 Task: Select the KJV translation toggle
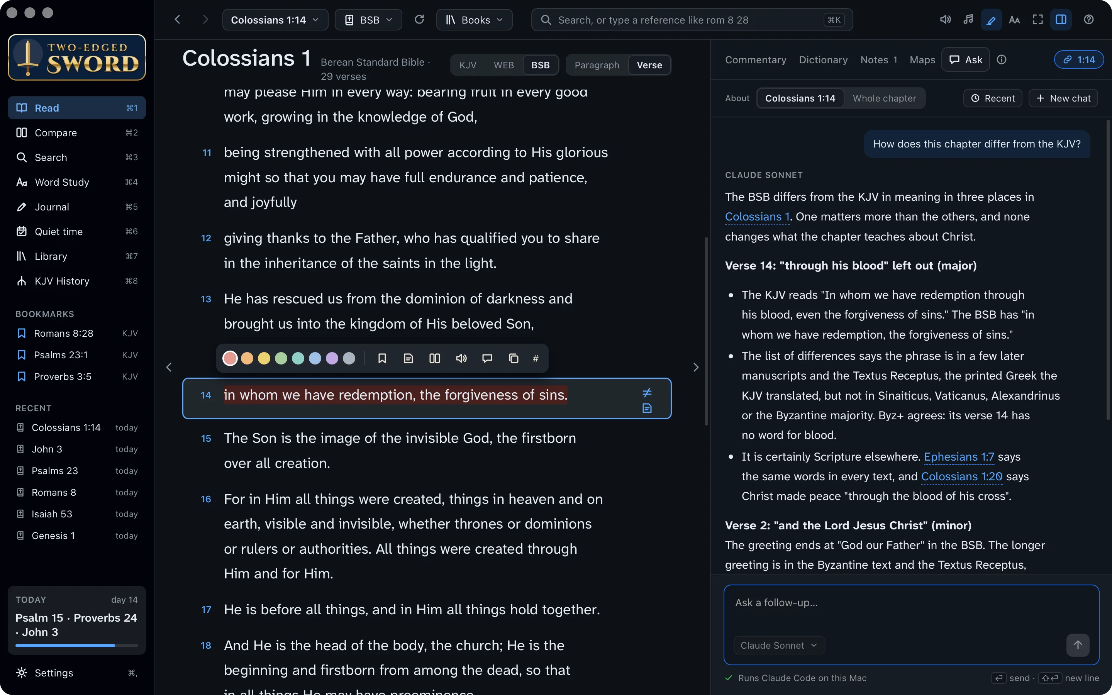click(468, 65)
